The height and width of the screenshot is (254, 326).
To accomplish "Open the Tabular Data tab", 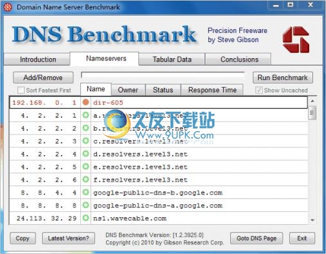I will pos(172,59).
